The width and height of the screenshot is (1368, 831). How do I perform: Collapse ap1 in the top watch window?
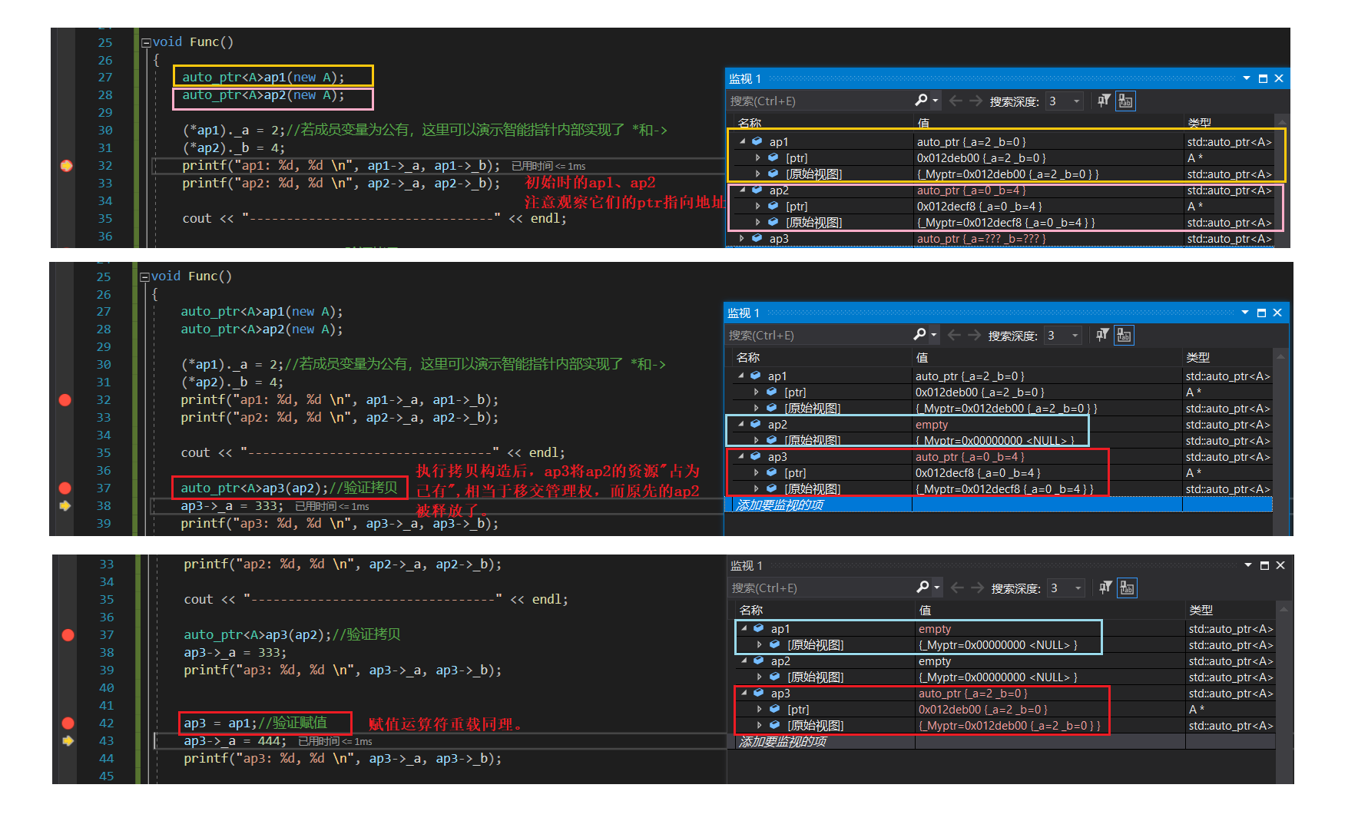(x=742, y=141)
